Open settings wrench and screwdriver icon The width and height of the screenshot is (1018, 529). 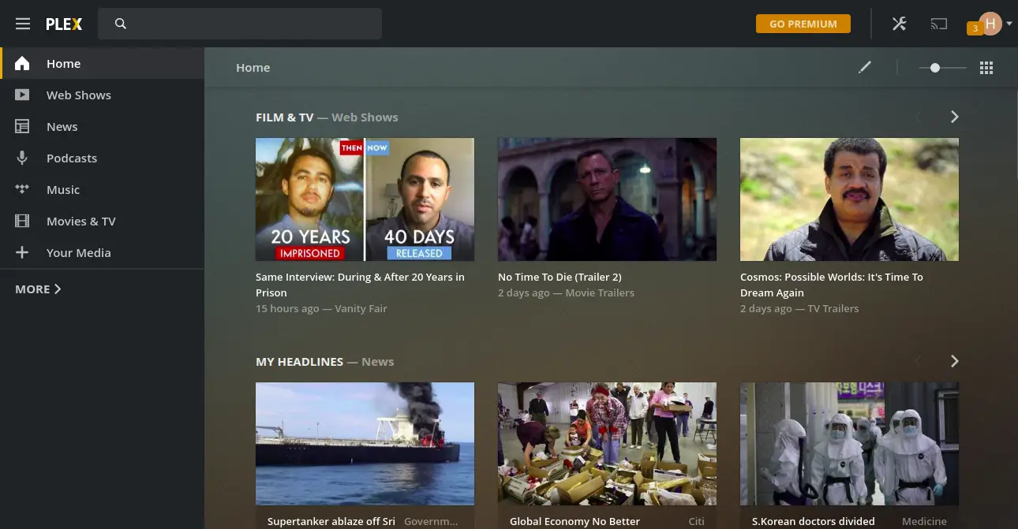pyautogui.click(x=900, y=24)
